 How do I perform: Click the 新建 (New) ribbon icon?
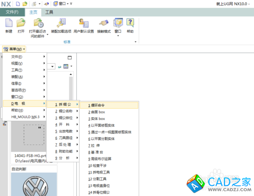[x=9, y=23]
